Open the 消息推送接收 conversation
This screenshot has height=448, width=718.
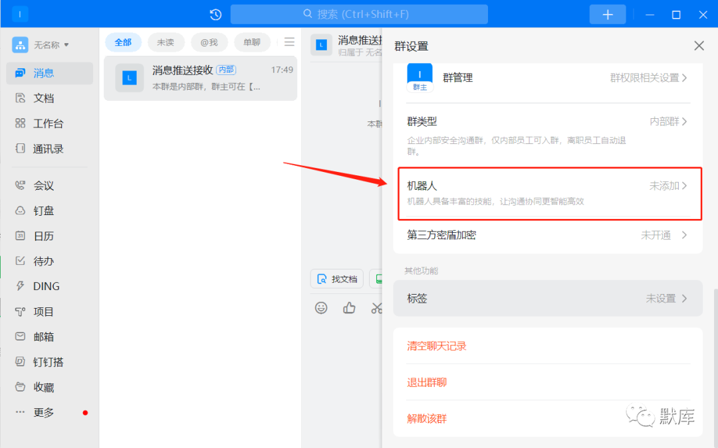point(201,78)
